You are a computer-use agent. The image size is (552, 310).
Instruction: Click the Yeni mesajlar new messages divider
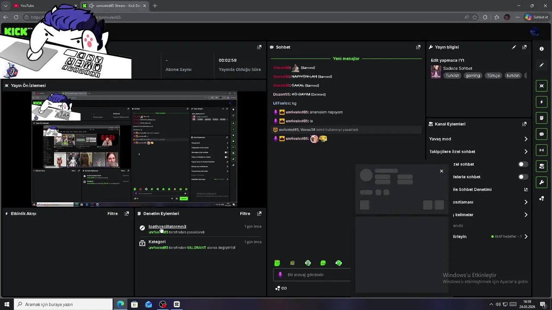tap(346, 59)
